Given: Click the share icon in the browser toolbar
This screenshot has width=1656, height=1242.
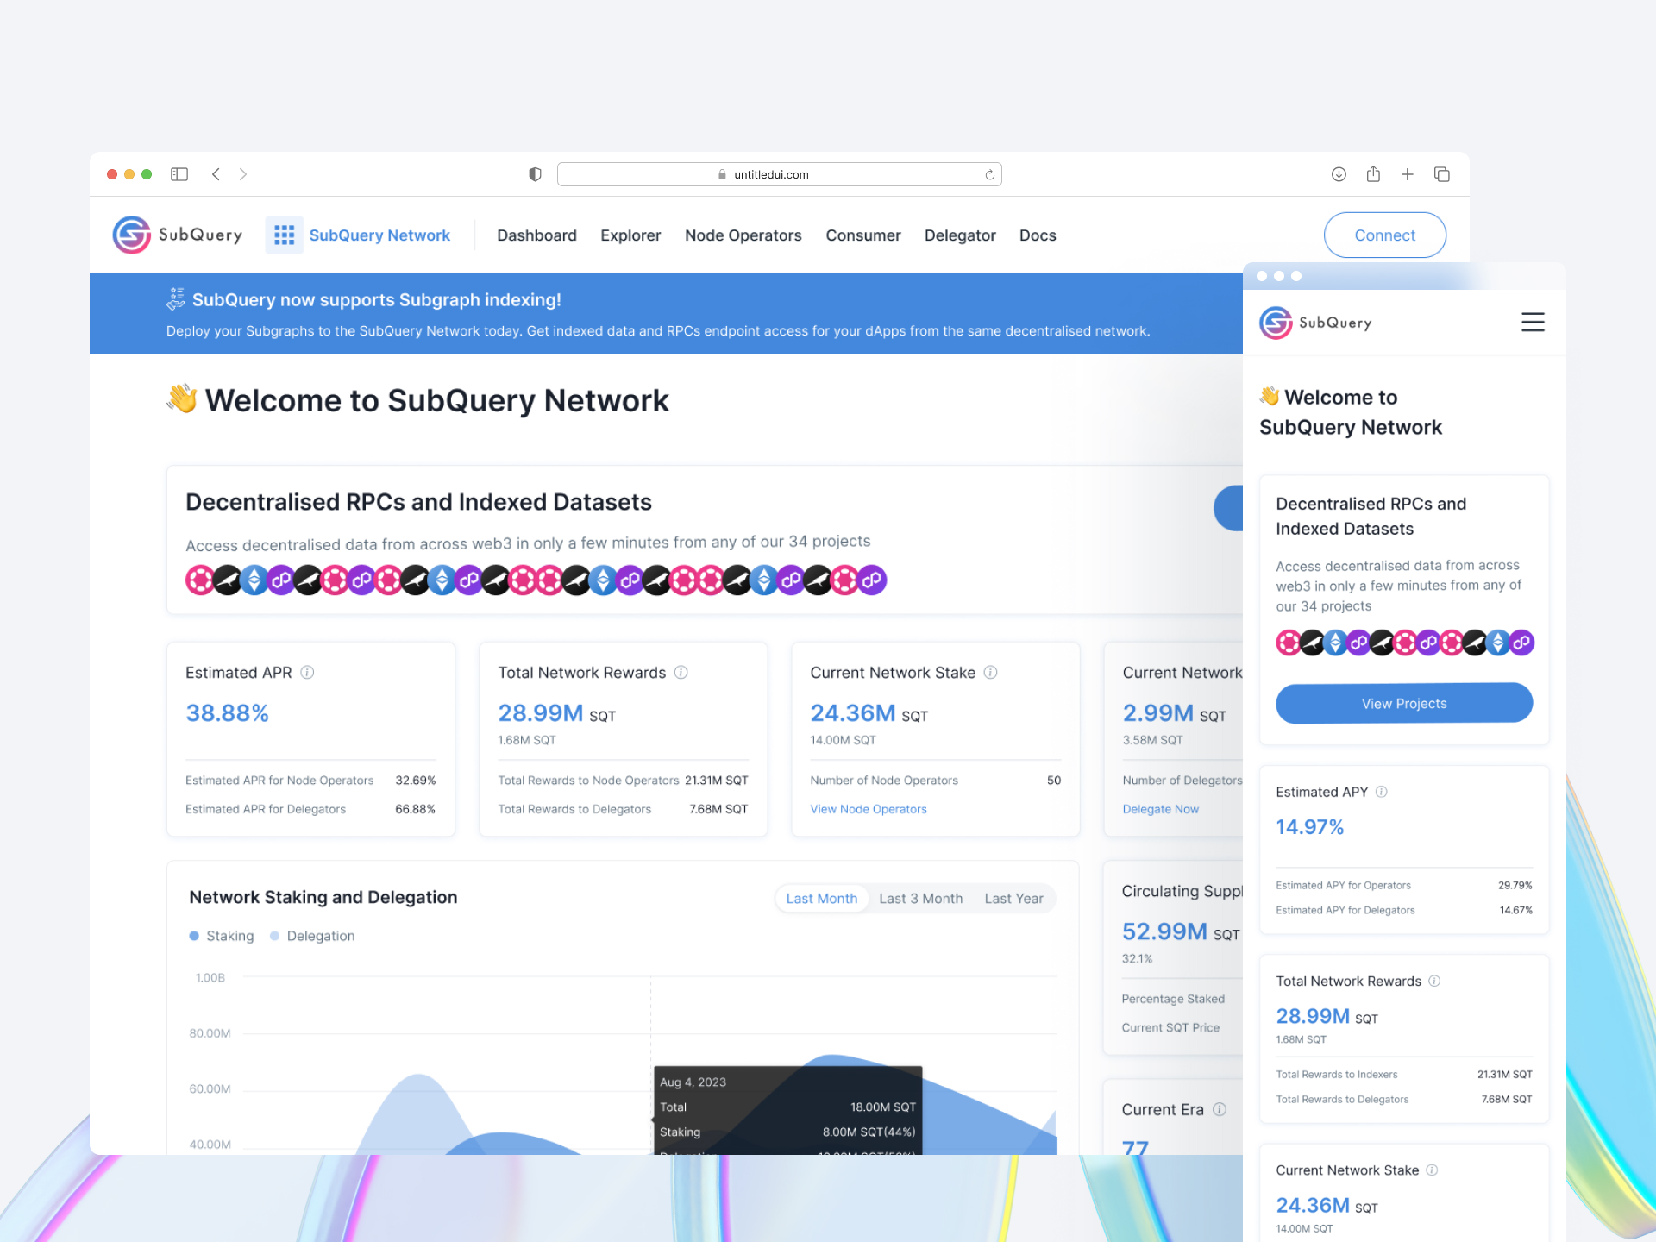Looking at the screenshot, I should 1373,173.
